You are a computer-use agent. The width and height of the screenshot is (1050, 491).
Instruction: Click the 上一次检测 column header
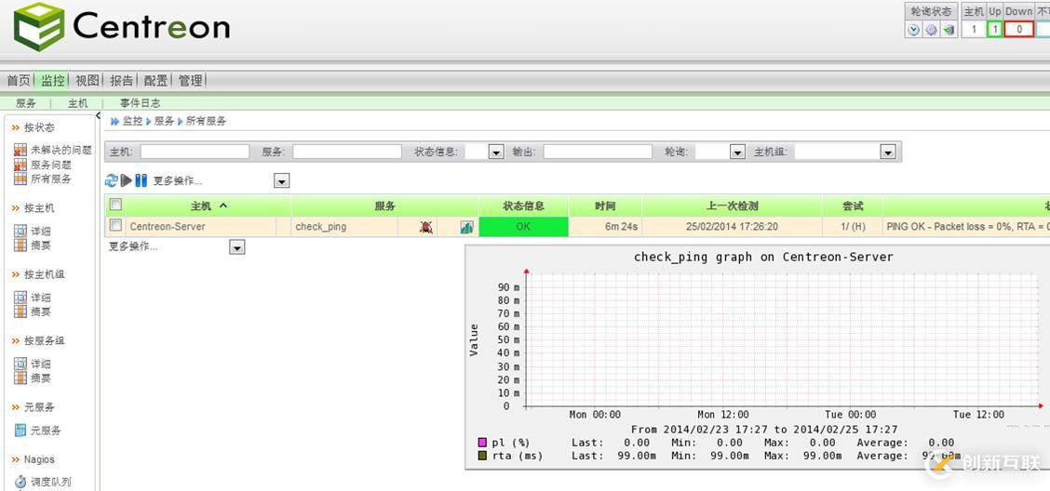[x=732, y=206]
